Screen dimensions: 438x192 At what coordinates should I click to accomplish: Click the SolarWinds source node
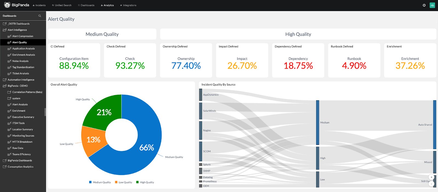pyautogui.click(x=201, y=111)
